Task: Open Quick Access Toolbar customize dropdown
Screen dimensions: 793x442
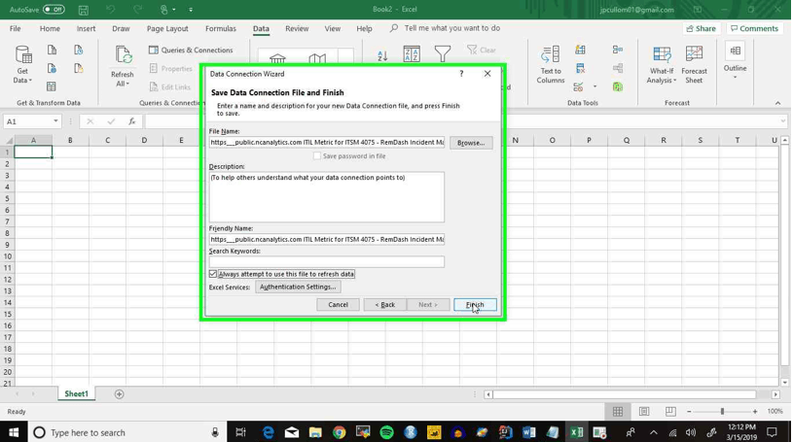Action: [x=191, y=10]
